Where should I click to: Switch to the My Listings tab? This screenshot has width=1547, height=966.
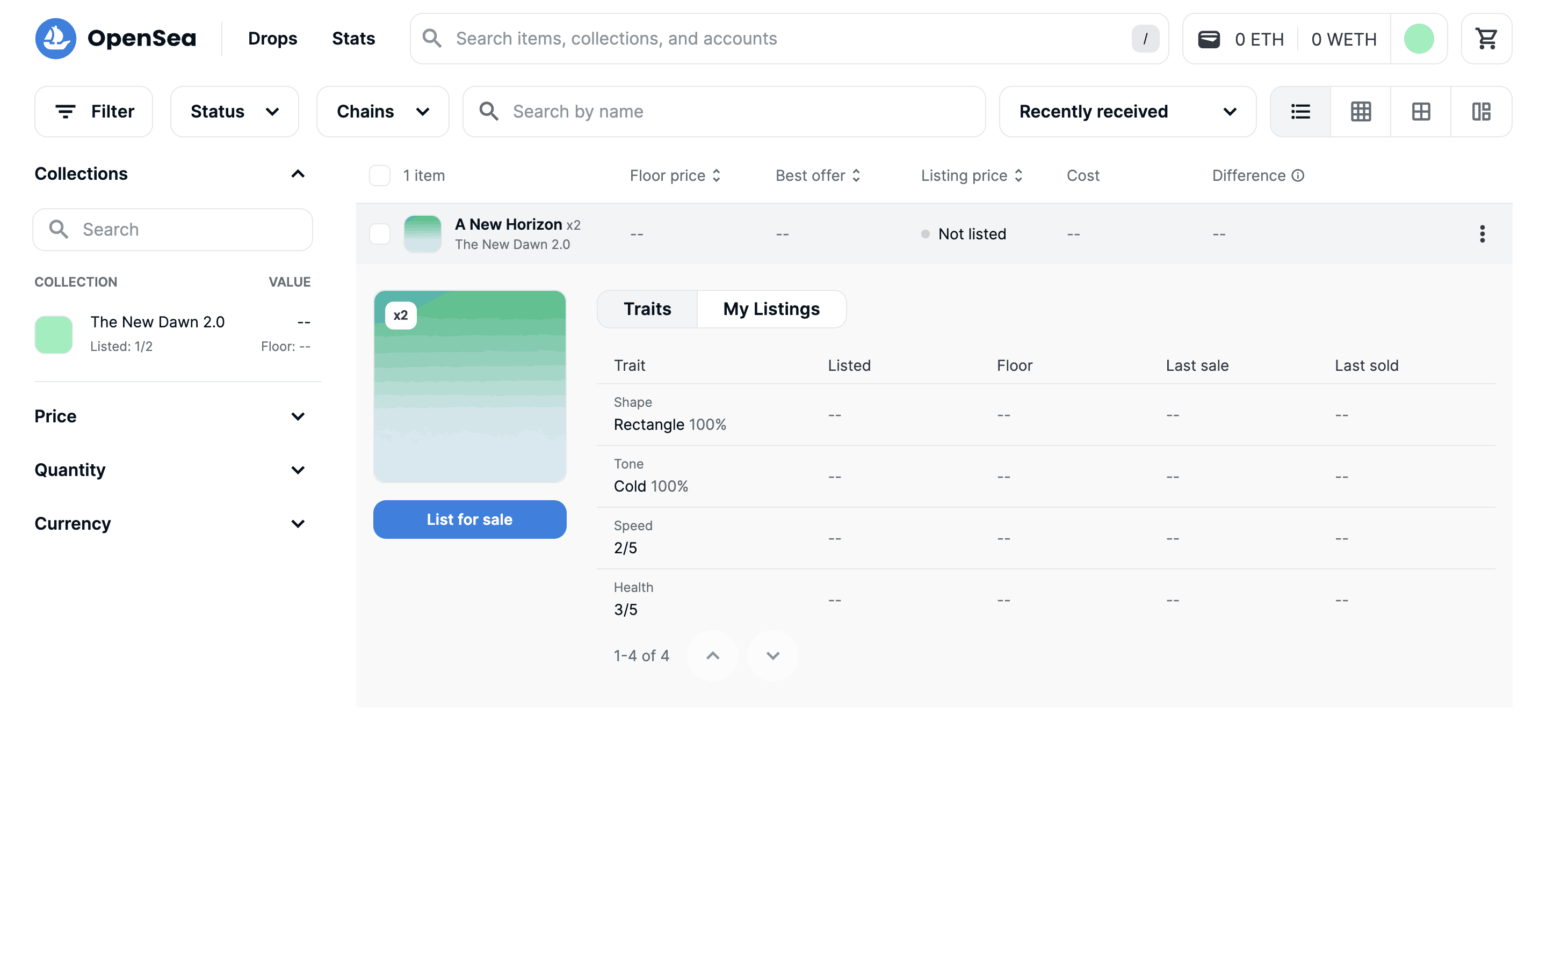coord(771,309)
